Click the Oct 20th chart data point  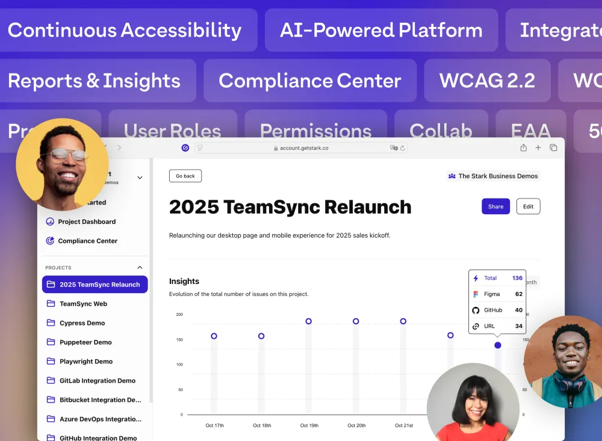click(356, 321)
